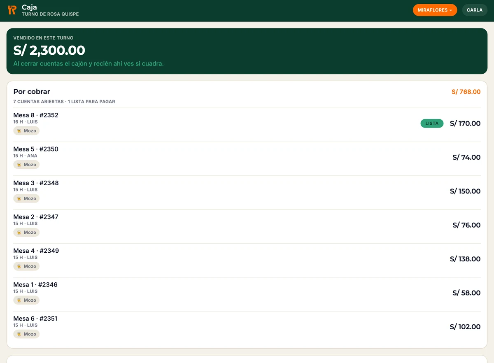Click the S/ 76.00 amount
Image resolution: width=494 pixels, height=363 pixels.
click(x=466, y=225)
